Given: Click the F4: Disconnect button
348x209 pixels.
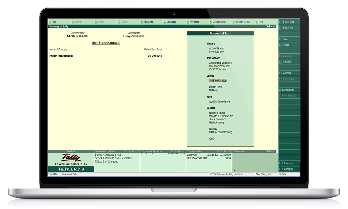Looking at the screenshot, I should coord(289,79).
